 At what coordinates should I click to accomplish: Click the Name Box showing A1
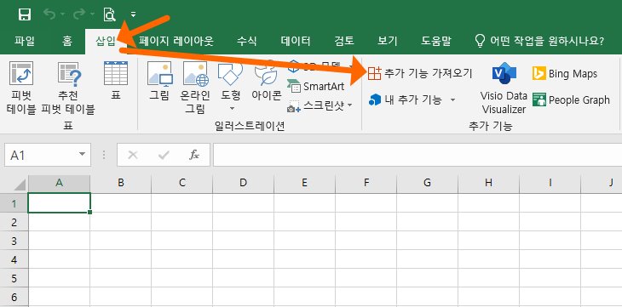[x=40, y=155]
